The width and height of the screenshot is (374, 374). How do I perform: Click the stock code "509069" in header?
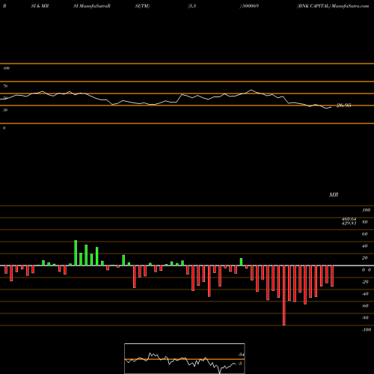(x=251, y=6)
